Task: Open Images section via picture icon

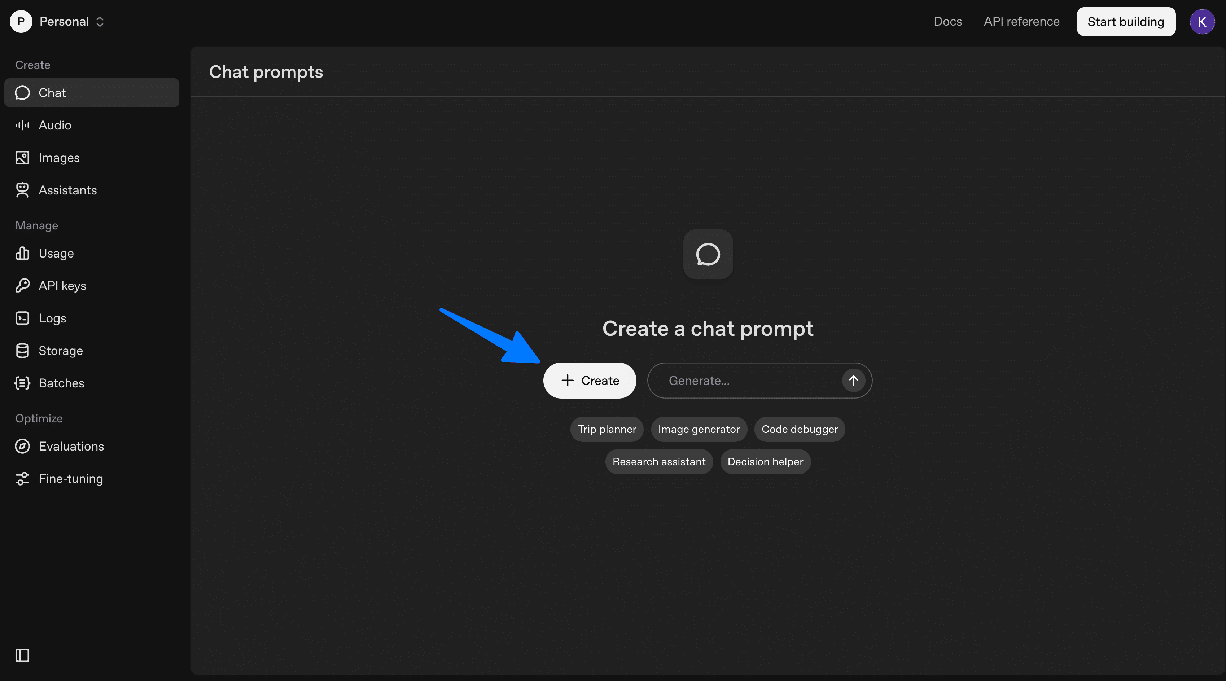Action: pos(22,158)
